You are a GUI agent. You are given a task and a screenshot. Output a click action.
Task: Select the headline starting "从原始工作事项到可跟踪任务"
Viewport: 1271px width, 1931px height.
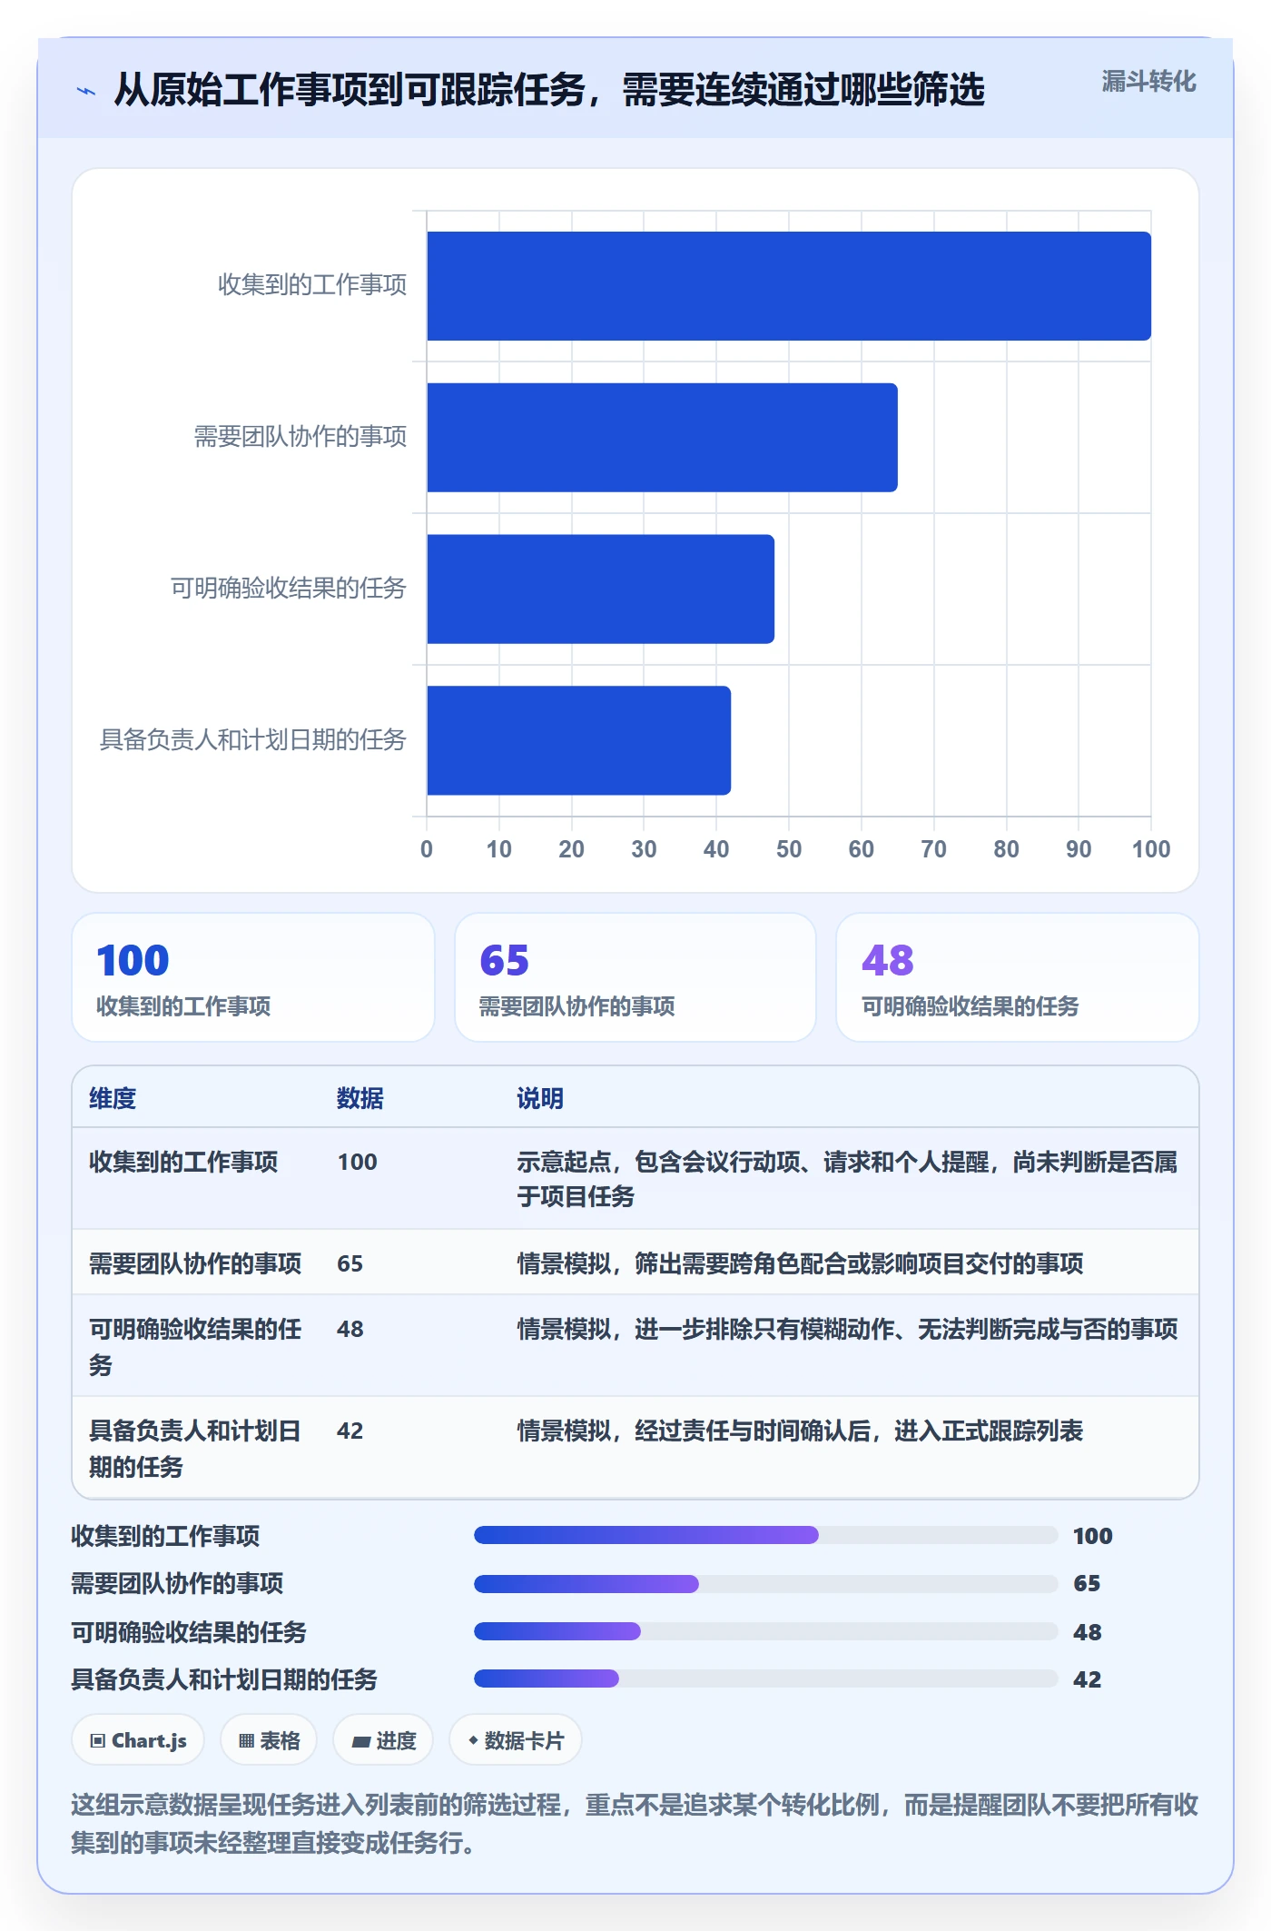[x=549, y=90]
